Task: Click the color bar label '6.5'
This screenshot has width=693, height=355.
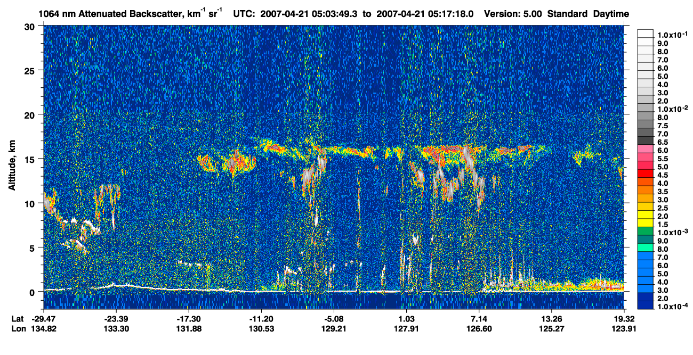Action: click(663, 142)
